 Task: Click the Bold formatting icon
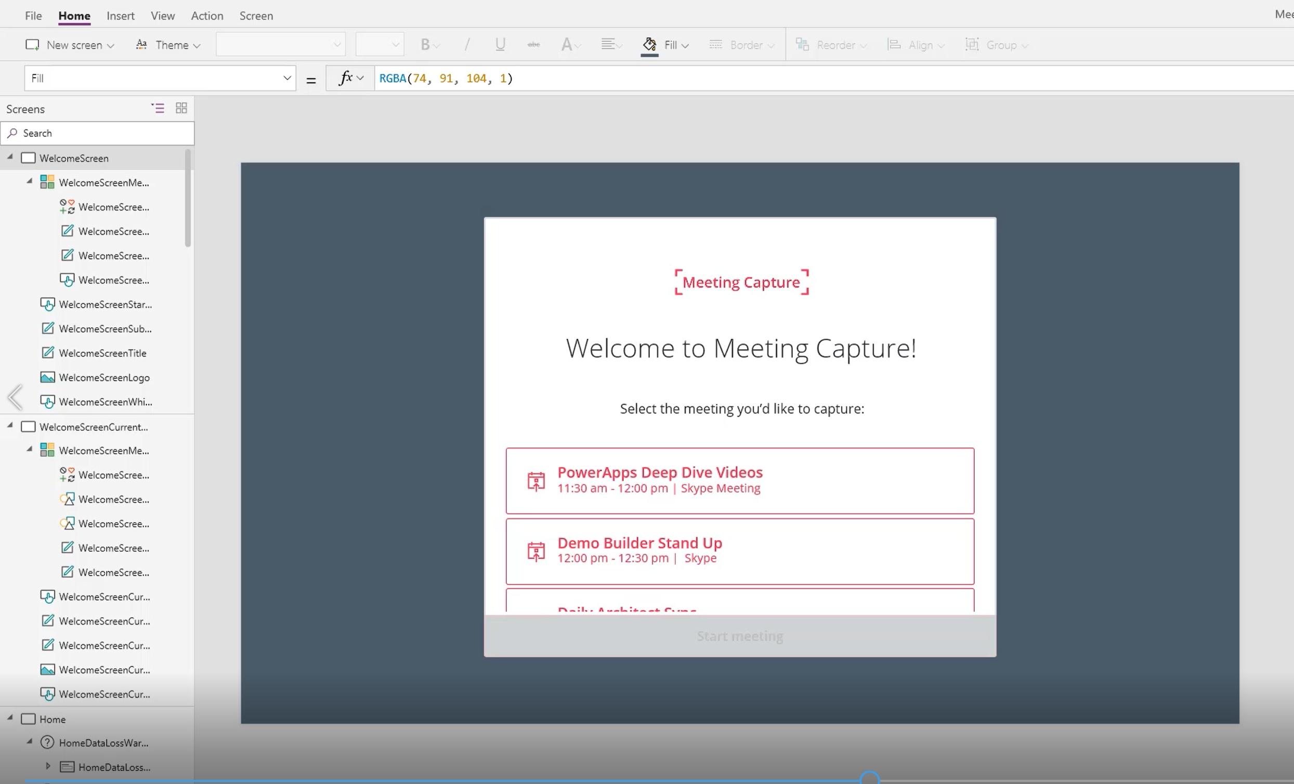(x=425, y=45)
